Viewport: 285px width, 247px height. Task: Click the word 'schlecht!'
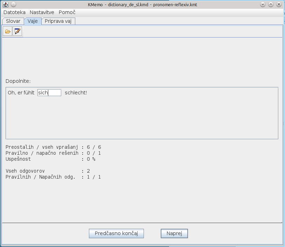[x=76, y=93]
